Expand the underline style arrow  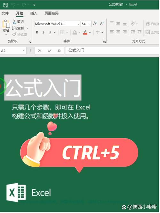click(x=55, y=32)
